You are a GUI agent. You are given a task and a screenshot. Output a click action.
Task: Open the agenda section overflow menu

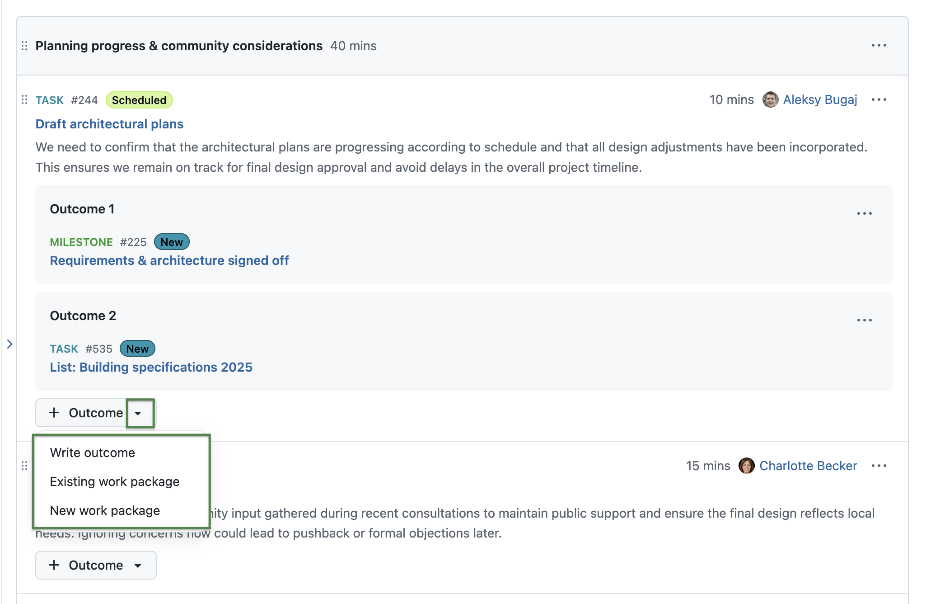point(879,45)
